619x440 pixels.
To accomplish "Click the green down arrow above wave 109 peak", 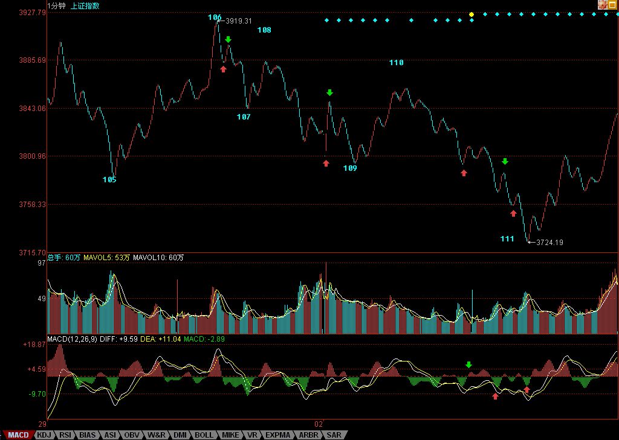I will coord(329,92).
